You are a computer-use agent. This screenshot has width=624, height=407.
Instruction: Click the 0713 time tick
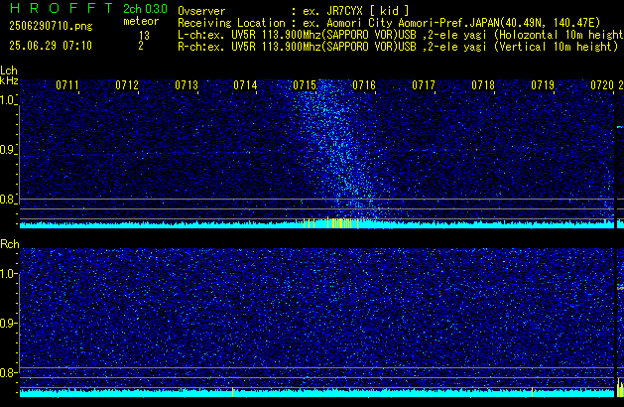click(x=187, y=85)
